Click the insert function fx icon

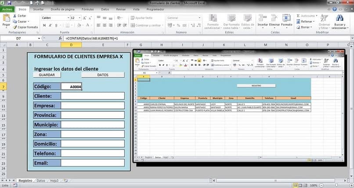point(60,39)
